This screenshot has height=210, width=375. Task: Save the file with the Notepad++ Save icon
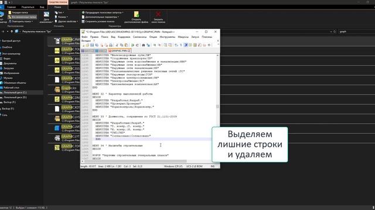click(92, 45)
